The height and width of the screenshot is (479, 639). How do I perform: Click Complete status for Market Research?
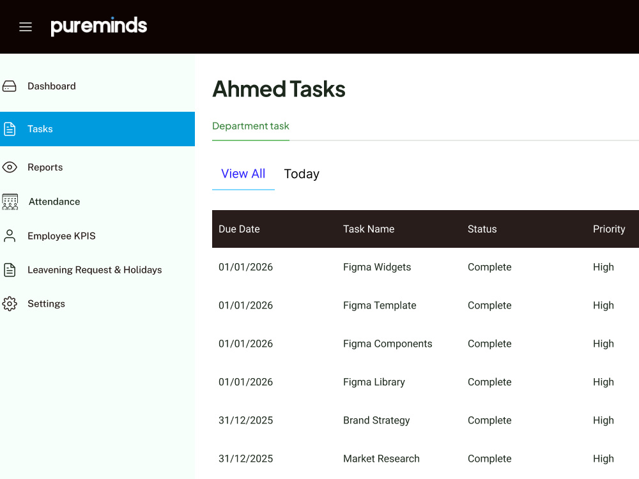click(x=489, y=459)
